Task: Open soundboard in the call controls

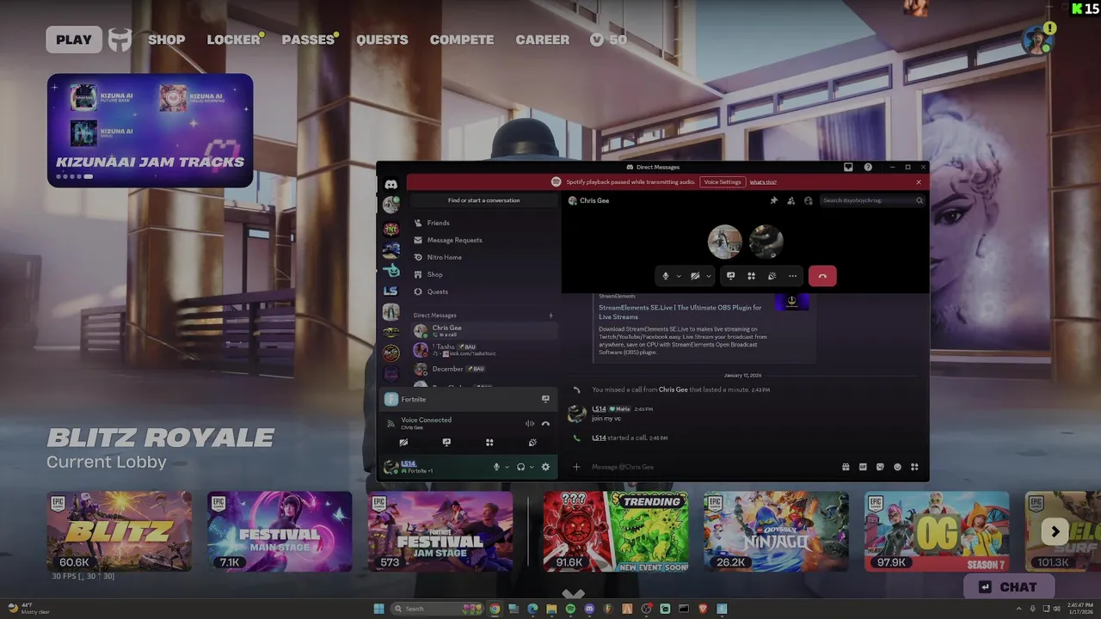Action: (x=772, y=276)
